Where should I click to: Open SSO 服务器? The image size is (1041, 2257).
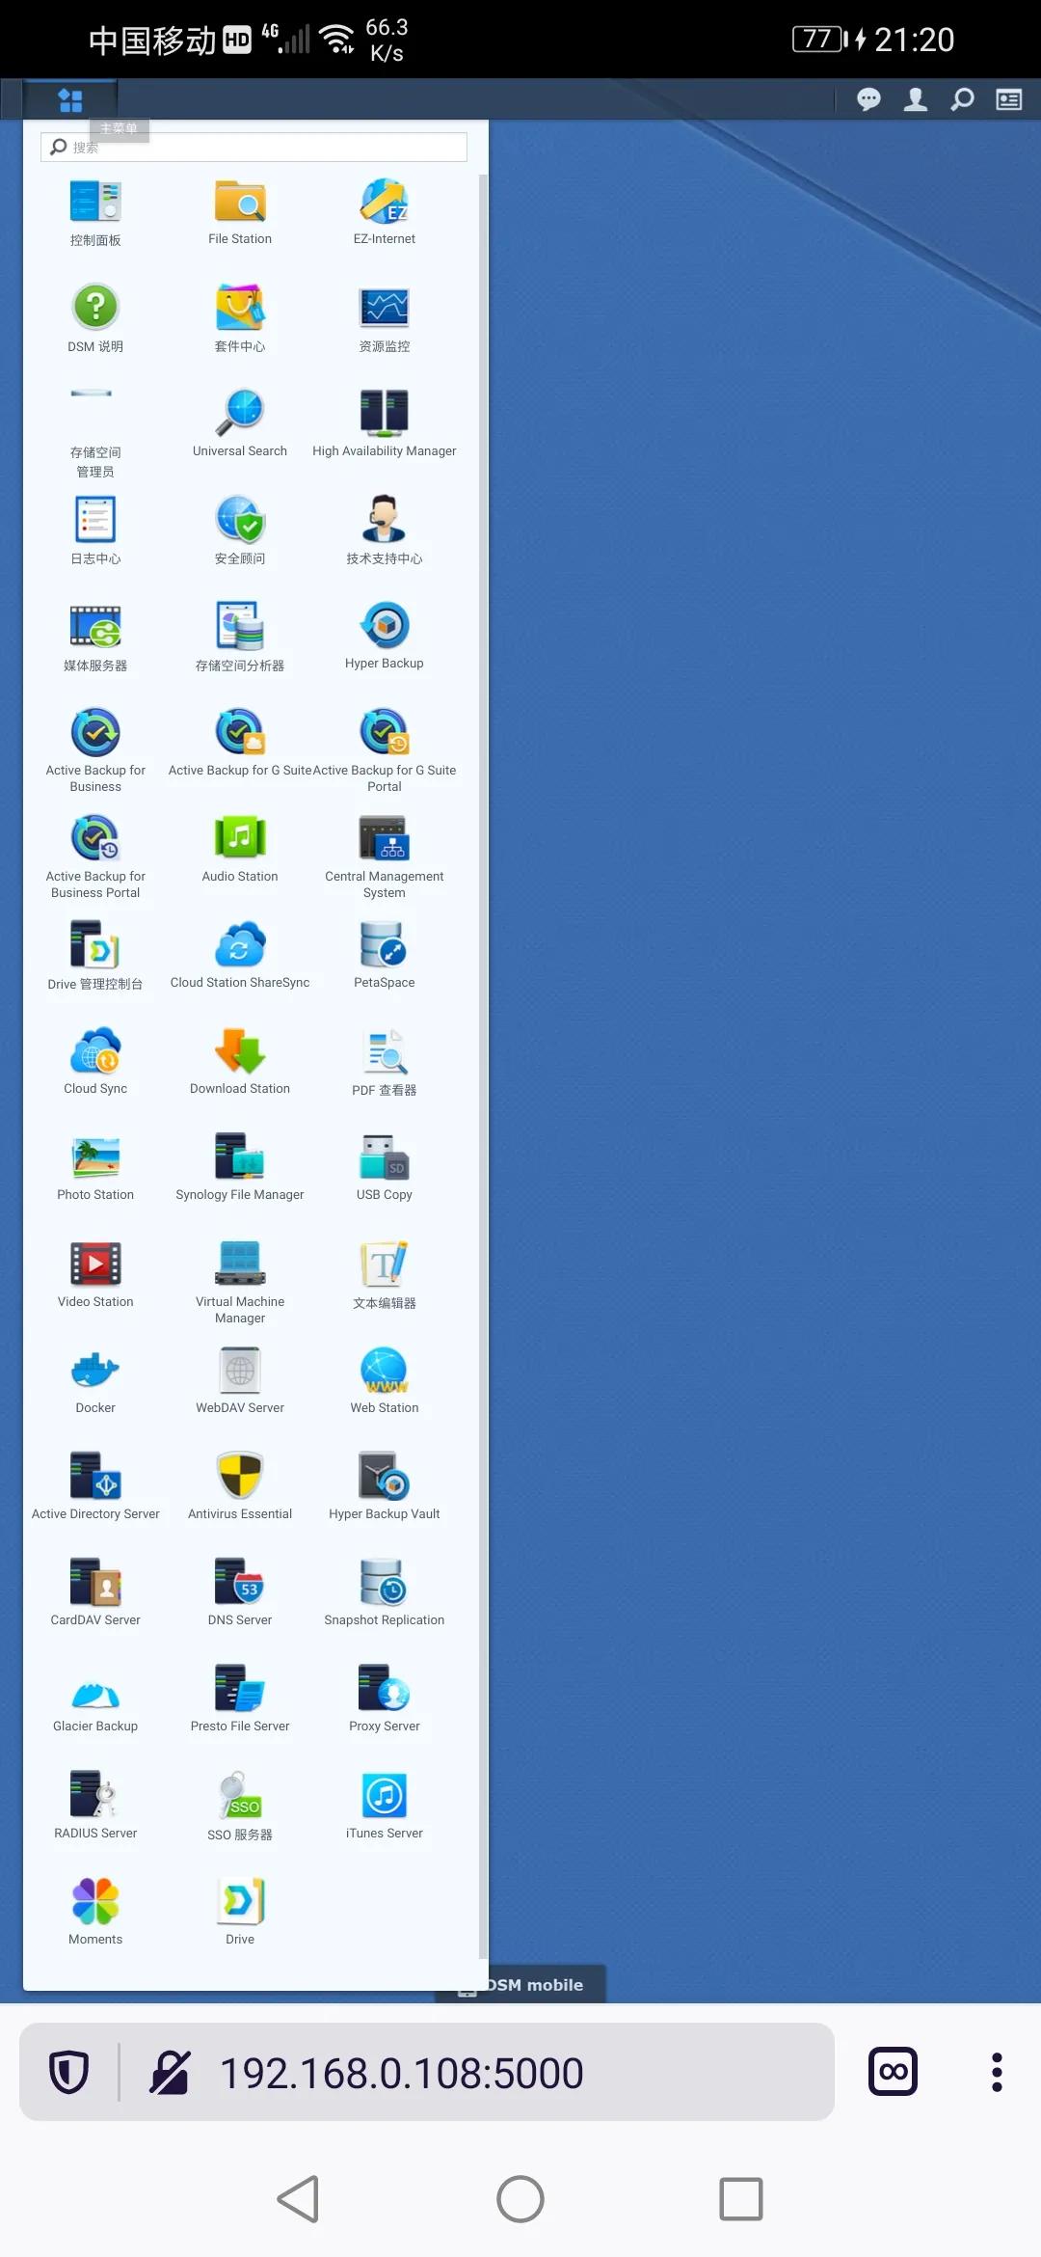[x=240, y=1805]
